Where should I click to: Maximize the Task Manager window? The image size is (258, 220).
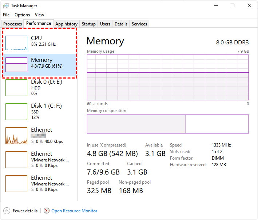point(232,5)
